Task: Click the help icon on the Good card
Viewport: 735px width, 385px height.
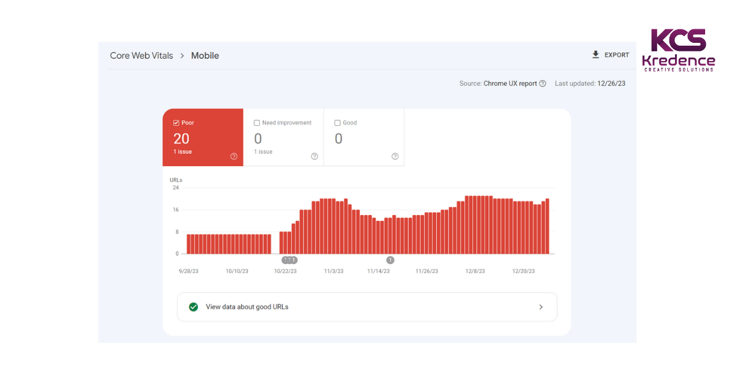Action: (x=395, y=156)
